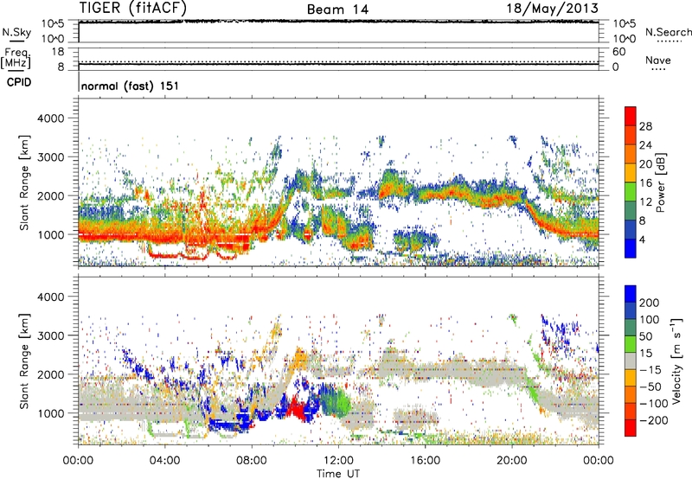Click the 4000 tick of power panel
692x479 pixels.
[51, 118]
